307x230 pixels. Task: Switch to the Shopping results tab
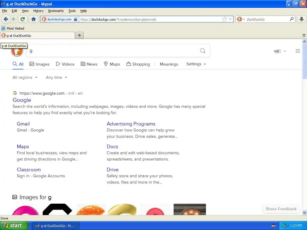pos(138,64)
